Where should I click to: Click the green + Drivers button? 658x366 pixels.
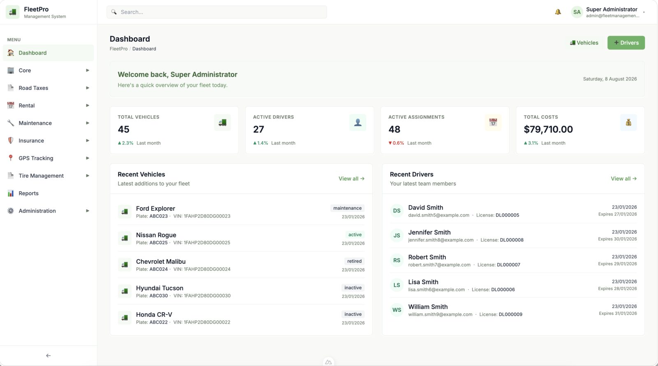click(x=626, y=43)
